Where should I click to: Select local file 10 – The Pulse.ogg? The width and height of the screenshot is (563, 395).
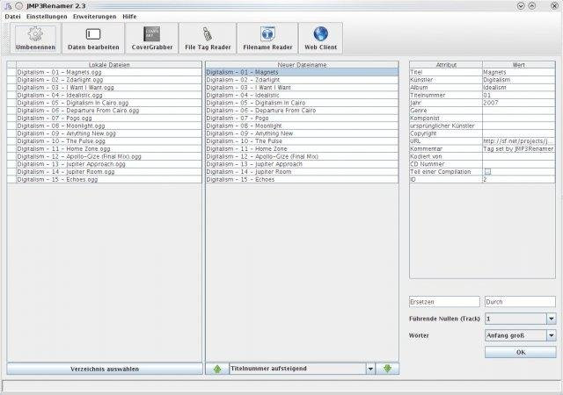[x=109, y=141]
